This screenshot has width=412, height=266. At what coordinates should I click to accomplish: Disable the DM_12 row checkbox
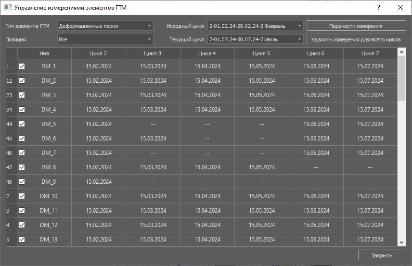tap(22, 225)
